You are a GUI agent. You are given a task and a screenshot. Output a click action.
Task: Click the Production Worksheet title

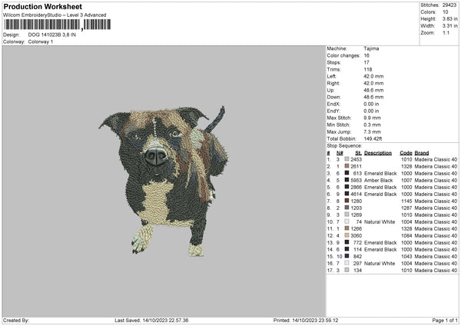pos(42,7)
